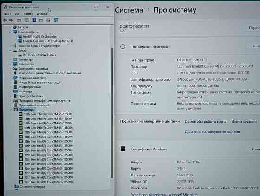This screenshot has width=260, height=196.
Task: Click the Перо та дотики label
Action: 143,104
